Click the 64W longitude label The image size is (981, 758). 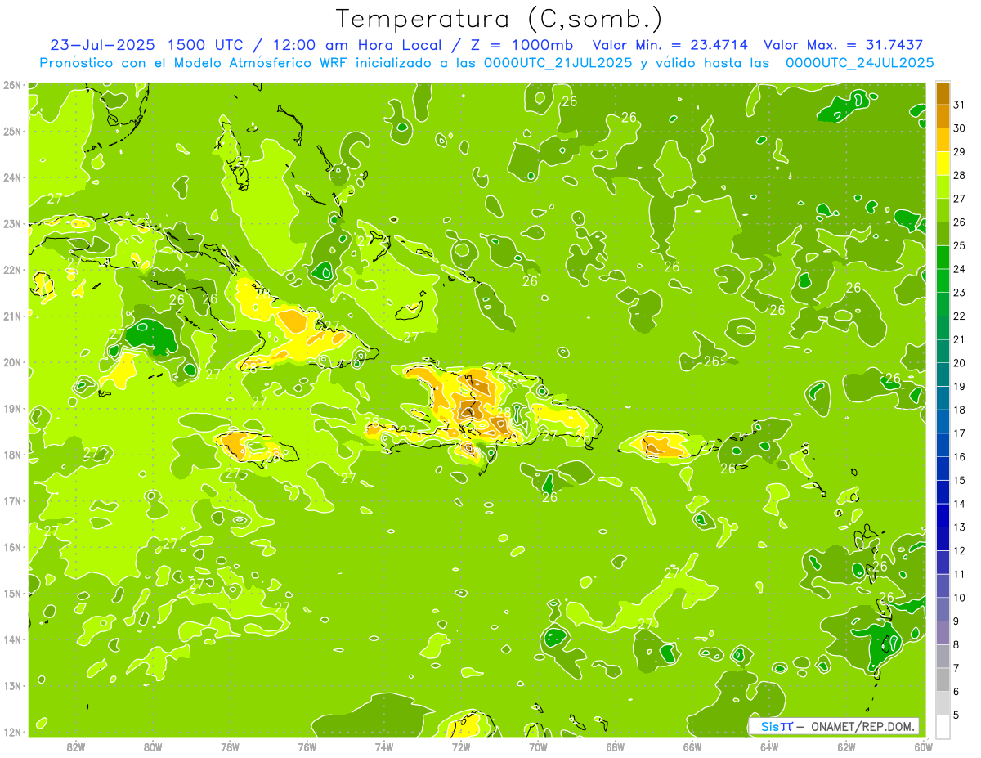pos(769,747)
